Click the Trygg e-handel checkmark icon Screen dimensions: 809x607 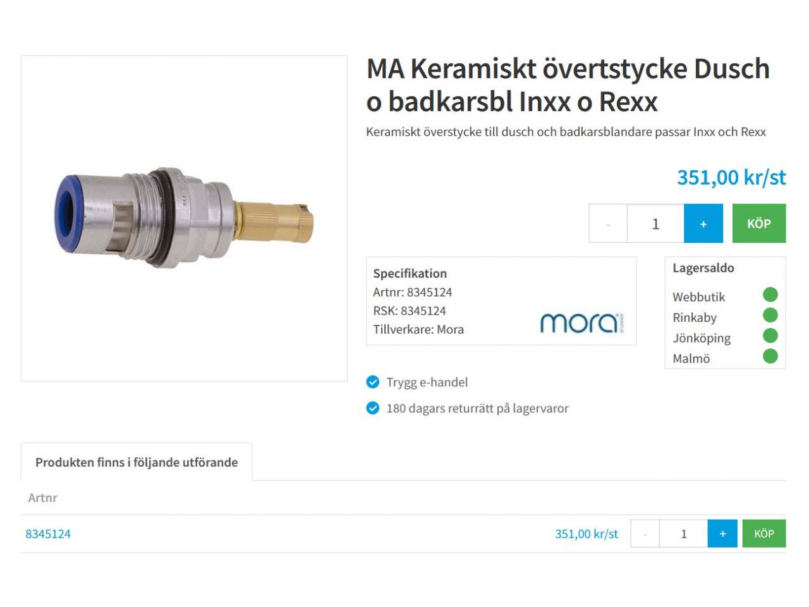(373, 382)
